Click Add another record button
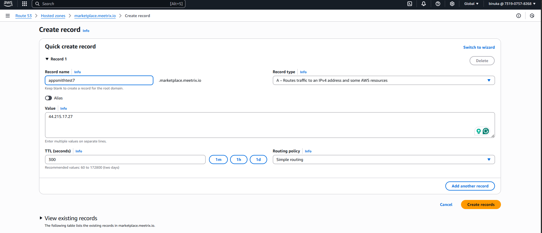The image size is (542, 233). (470, 186)
